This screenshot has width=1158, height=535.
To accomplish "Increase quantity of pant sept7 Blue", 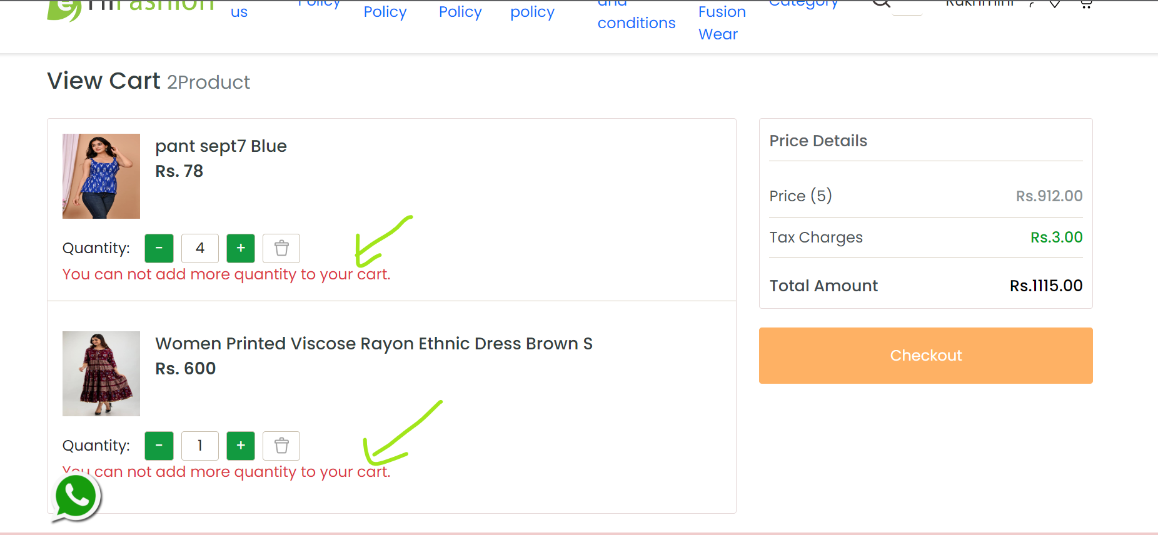I will [241, 248].
